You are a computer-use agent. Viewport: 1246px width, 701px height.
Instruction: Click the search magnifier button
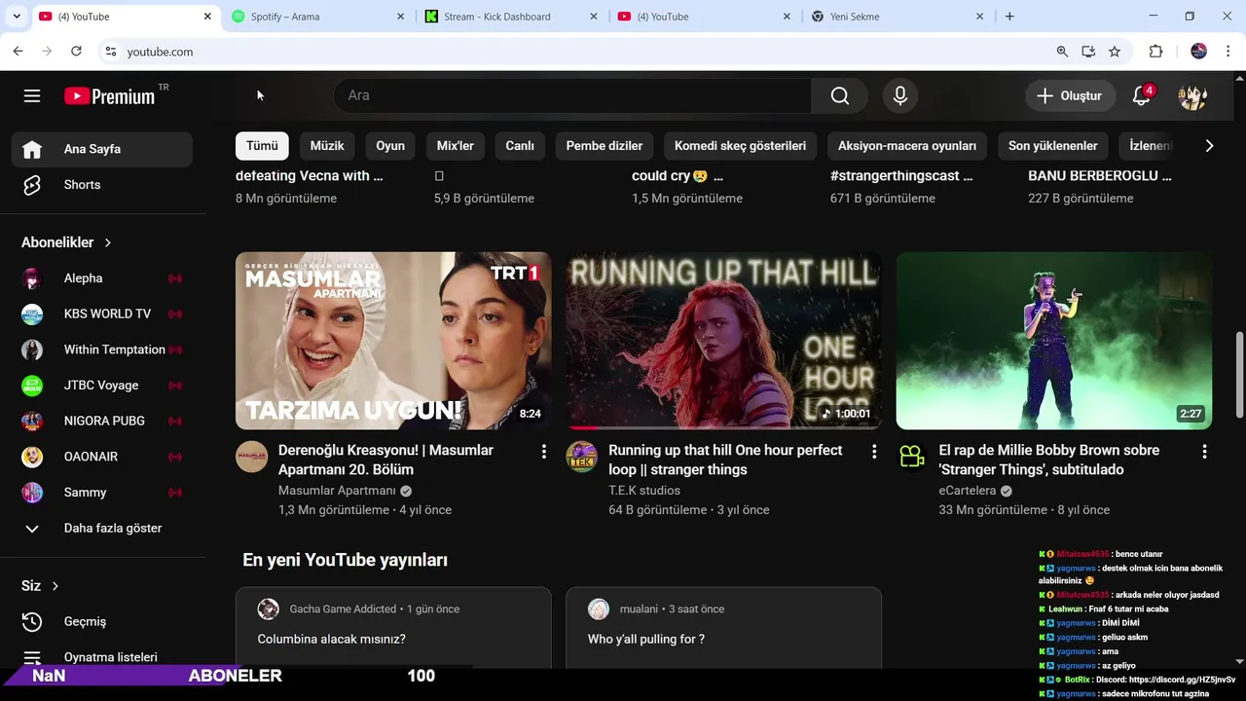[x=839, y=95]
